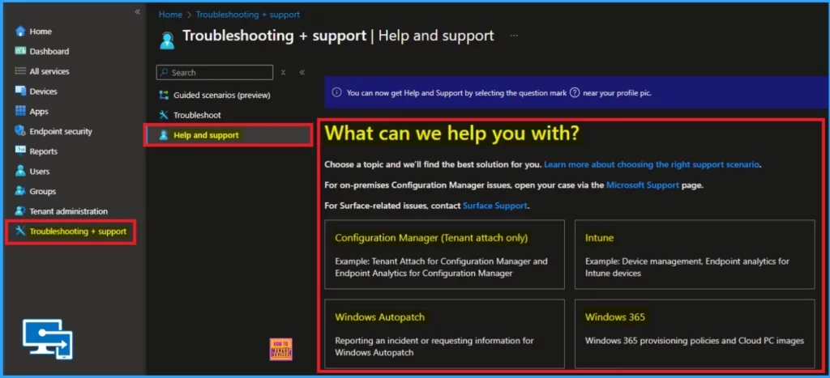Click the ellipsis next to page title
Screen dimensions: 830x378
click(x=513, y=36)
